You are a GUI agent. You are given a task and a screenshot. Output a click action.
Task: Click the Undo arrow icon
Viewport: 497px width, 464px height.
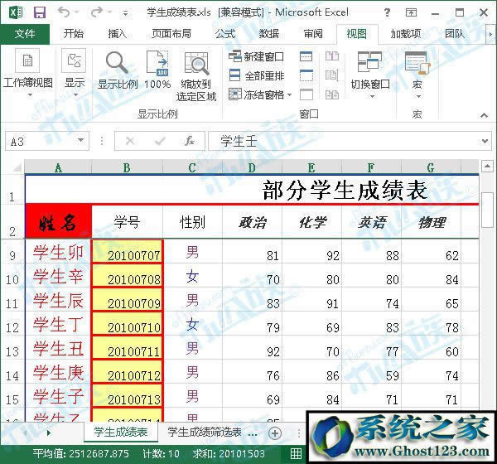[65, 12]
